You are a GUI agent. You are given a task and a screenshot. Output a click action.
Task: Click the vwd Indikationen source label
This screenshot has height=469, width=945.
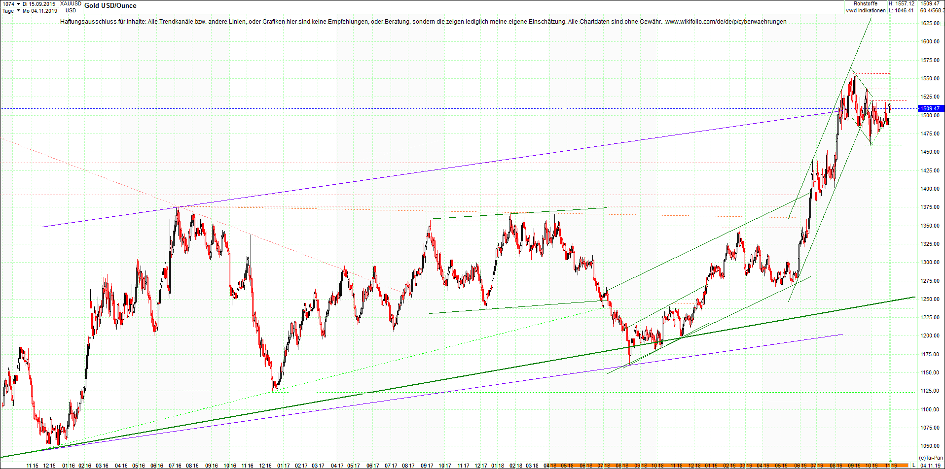866,10
